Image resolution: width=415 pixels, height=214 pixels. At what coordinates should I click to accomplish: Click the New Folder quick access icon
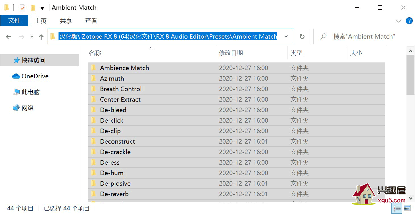[33, 8]
